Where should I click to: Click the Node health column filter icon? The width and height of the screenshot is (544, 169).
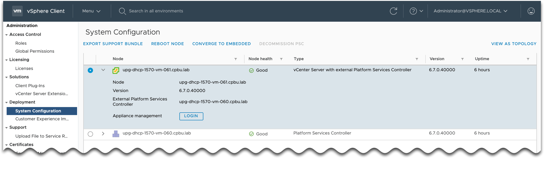(x=281, y=59)
